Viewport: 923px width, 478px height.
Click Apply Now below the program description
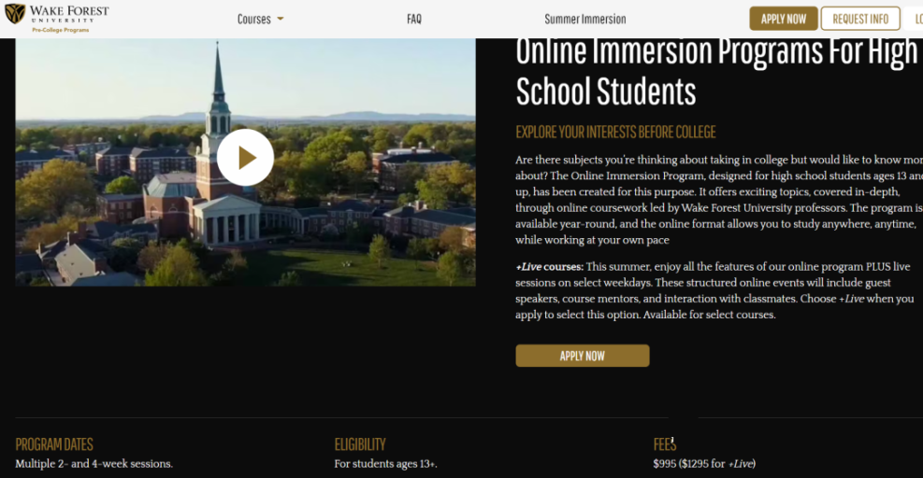583,356
